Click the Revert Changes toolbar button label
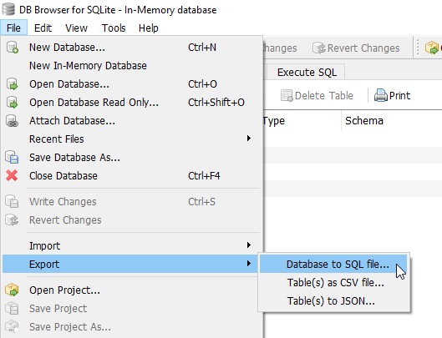The height and width of the screenshot is (338, 442). [363, 48]
